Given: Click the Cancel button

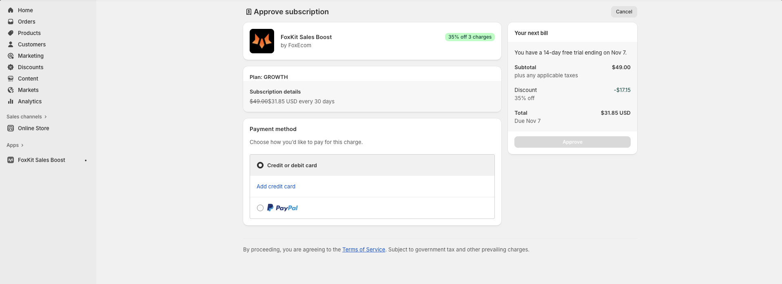Looking at the screenshot, I should (624, 12).
